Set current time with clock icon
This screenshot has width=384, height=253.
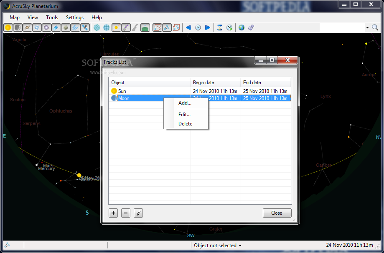pyautogui.click(x=198, y=28)
